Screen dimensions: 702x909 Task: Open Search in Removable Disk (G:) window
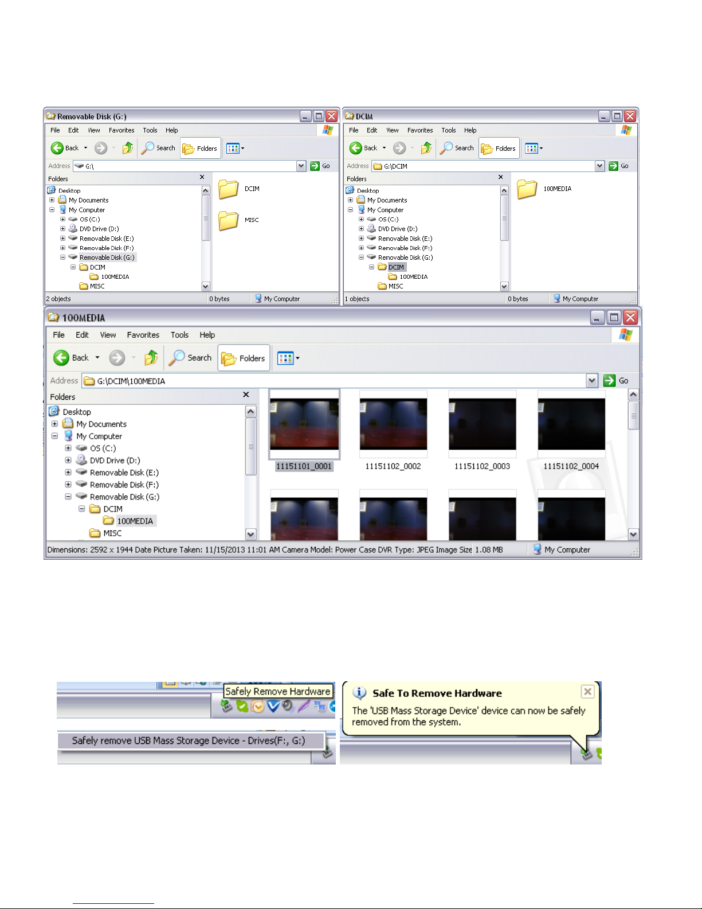(159, 148)
